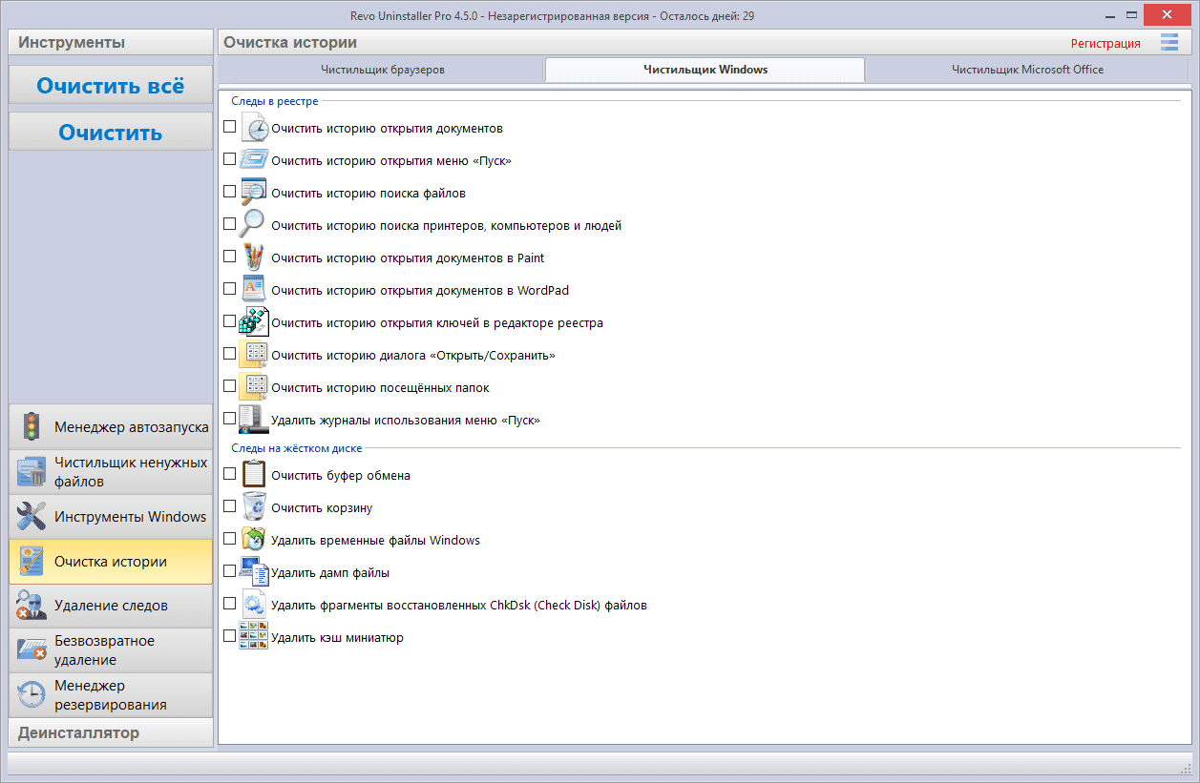Click text about ChkDsk (Check Disk) fragments
The height and width of the screenshot is (783, 1200).
click(459, 605)
